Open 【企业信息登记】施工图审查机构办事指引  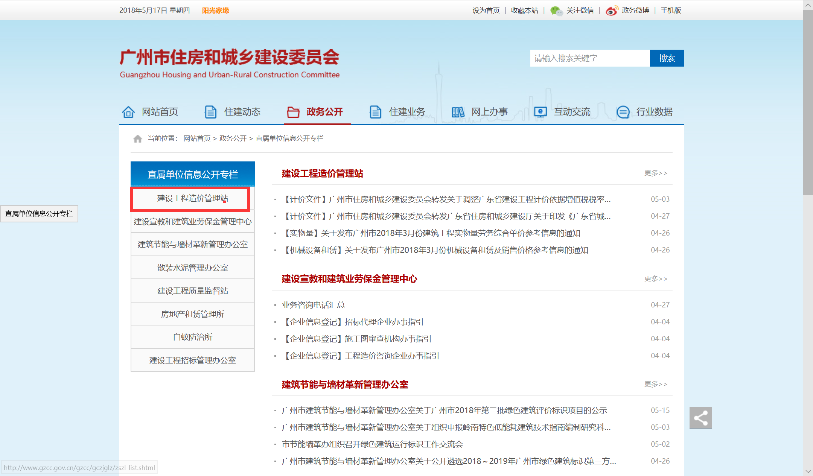pos(356,339)
